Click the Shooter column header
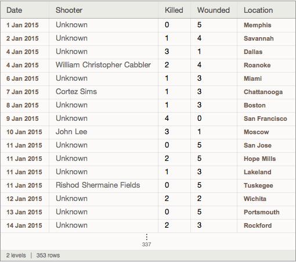296x262 pixels. [x=69, y=10]
